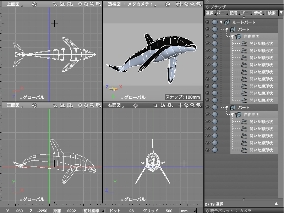Click the ルートパート folder icon in the browser
This screenshot has height=213, width=284.
227,22
